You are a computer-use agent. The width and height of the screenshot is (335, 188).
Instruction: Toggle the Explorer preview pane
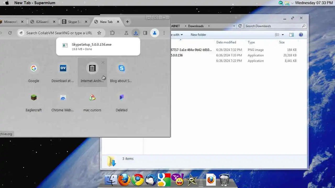[291, 35]
